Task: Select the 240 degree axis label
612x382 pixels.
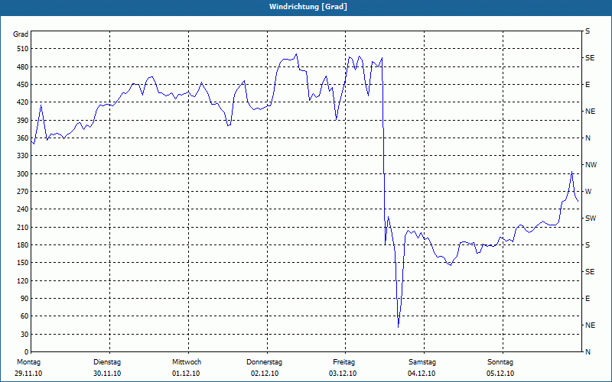Action: pyautogui.click(x=23, y=209)
